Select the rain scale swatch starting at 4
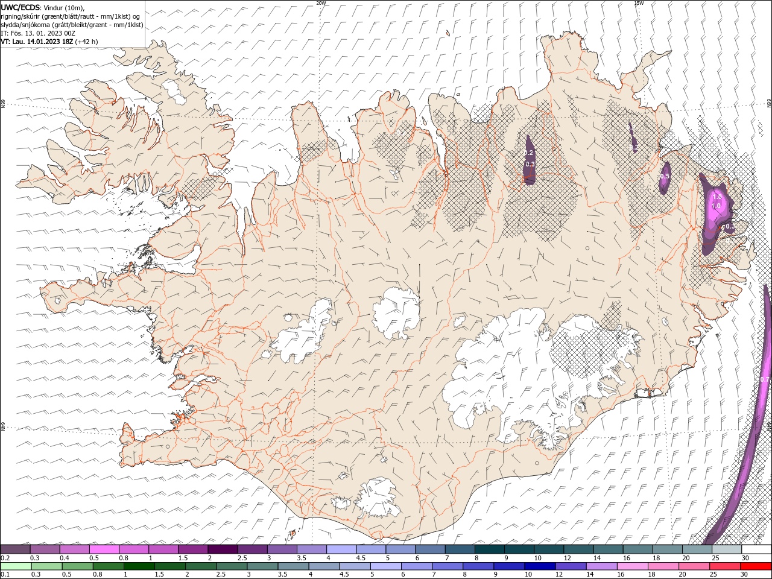The width and height of the screenshot is (772, 579). click(x=324, y=566)
